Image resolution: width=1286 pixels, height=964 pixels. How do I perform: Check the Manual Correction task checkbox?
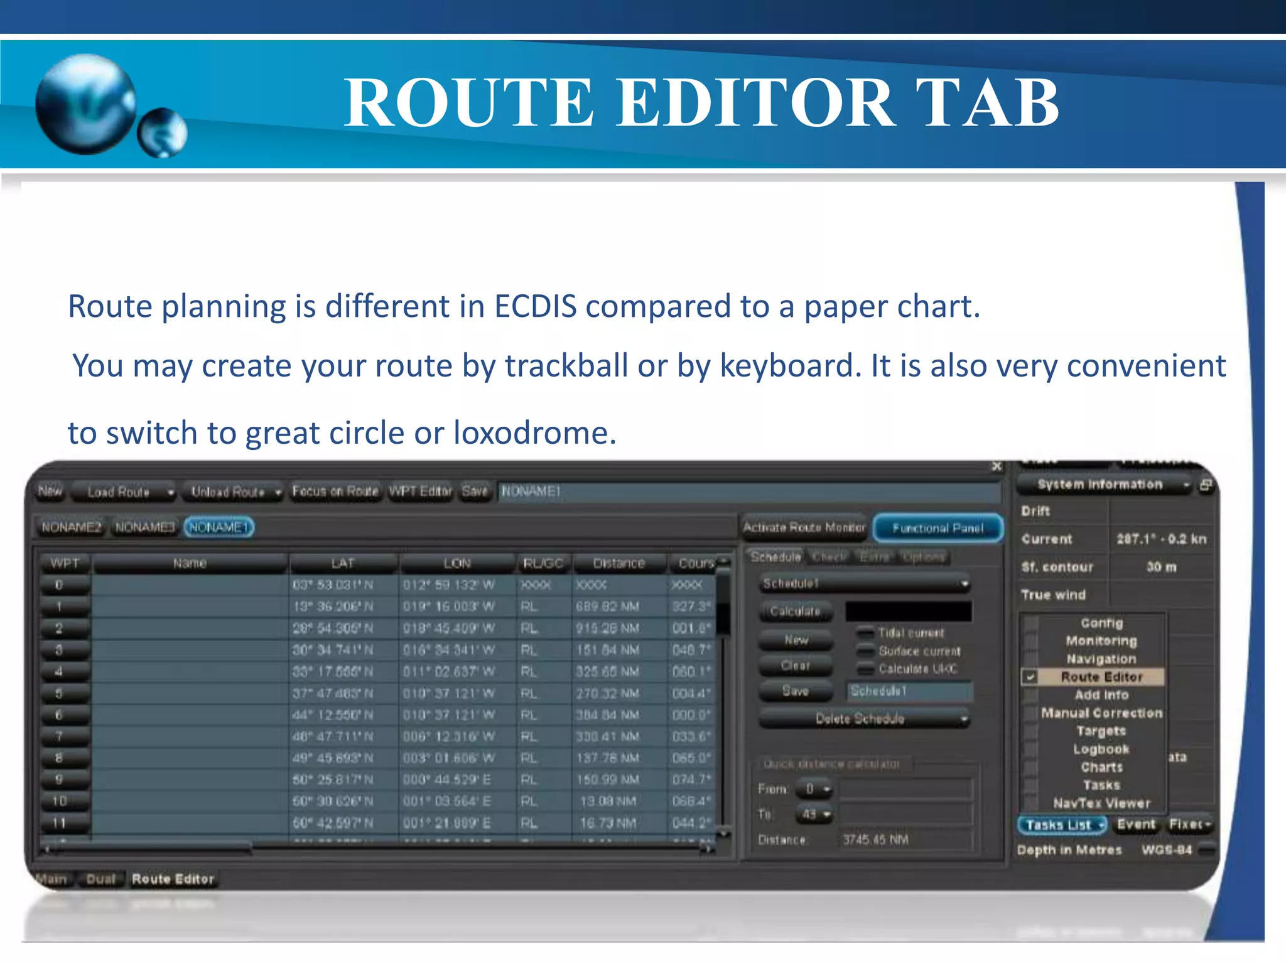1030,713
